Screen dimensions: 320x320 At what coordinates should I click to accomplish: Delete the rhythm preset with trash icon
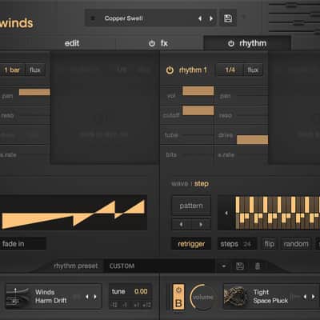[x=258, y=266]
